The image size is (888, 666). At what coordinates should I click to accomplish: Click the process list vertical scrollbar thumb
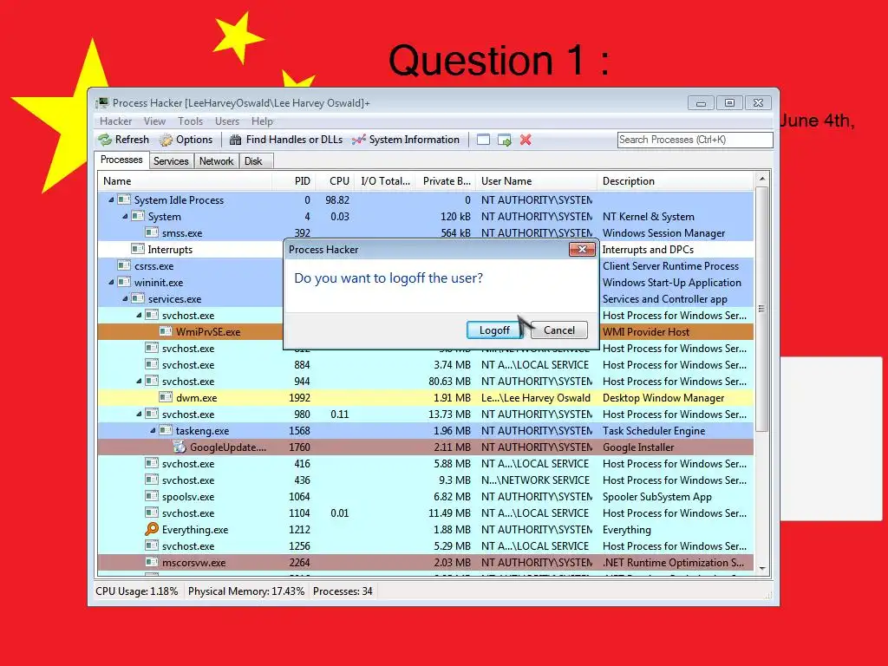click(761, 309)
